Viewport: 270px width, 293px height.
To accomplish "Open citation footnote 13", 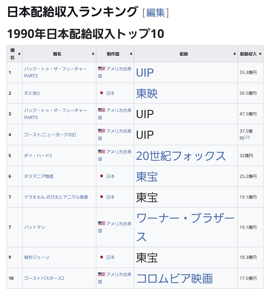I will pyautogui.click(x=247, y=137).
